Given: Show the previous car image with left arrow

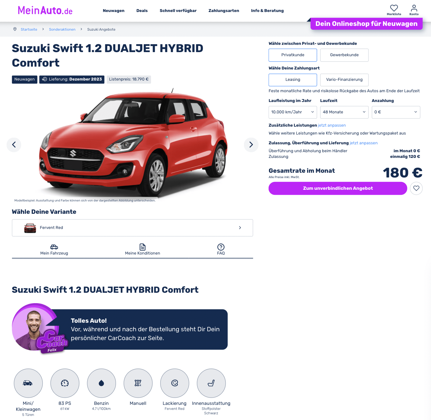Looking at the screenshot, I should (x=14, y=145).
